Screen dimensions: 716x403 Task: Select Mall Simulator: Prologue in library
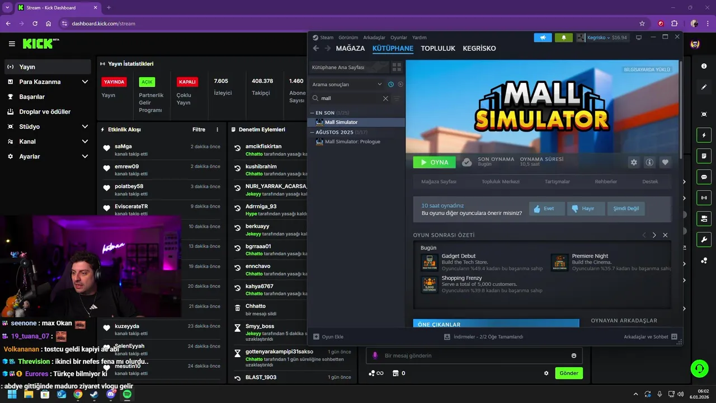coord(352,142)
